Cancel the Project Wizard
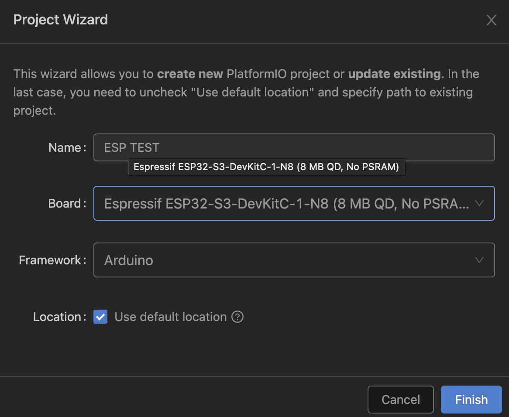Viewport: 509px width, 417px height. (401, 400)
